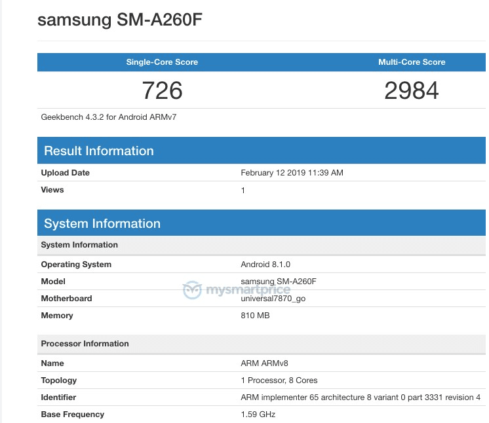489x423 pixels.
Task: Select the multi-core score value 2984
Action: pos(412,90)
